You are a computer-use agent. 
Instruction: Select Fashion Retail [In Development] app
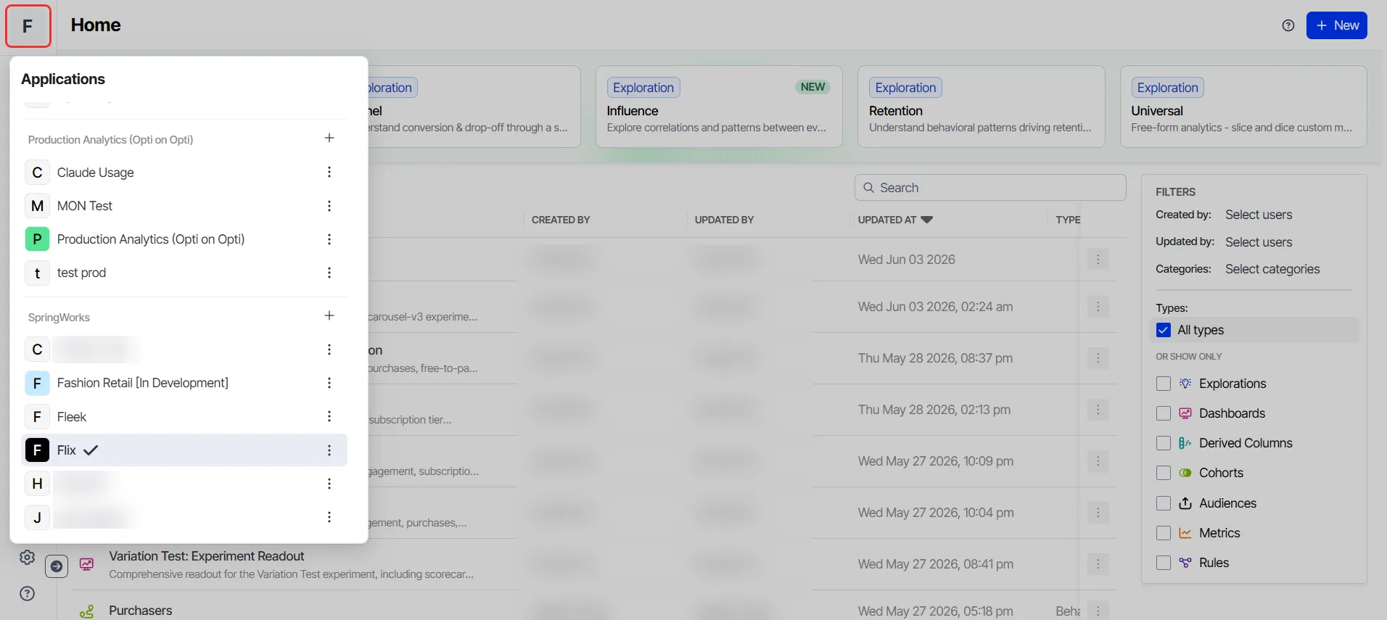click(185, 383)
